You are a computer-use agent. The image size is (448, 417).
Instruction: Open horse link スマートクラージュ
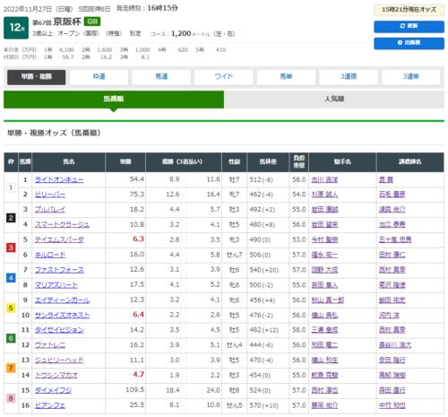coord(62,225)
